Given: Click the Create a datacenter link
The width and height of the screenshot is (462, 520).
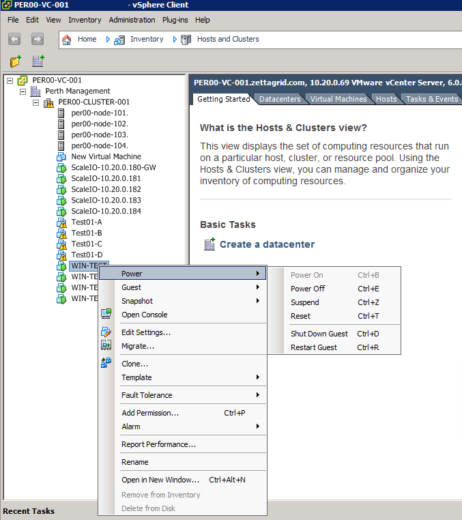Looking at the screenshot, I should pyautogui.click(x=267, y=244).
